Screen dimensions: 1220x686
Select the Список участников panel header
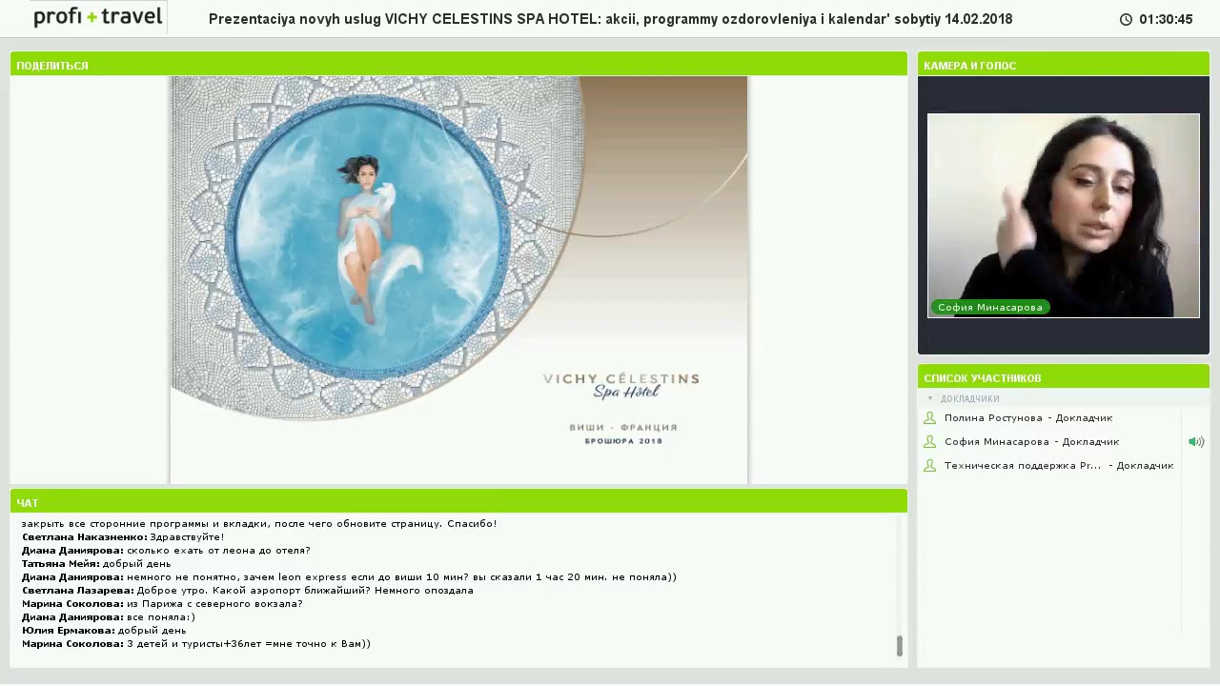coord(1064,377)
